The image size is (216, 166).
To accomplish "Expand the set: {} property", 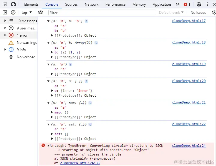I will (52, 134).
